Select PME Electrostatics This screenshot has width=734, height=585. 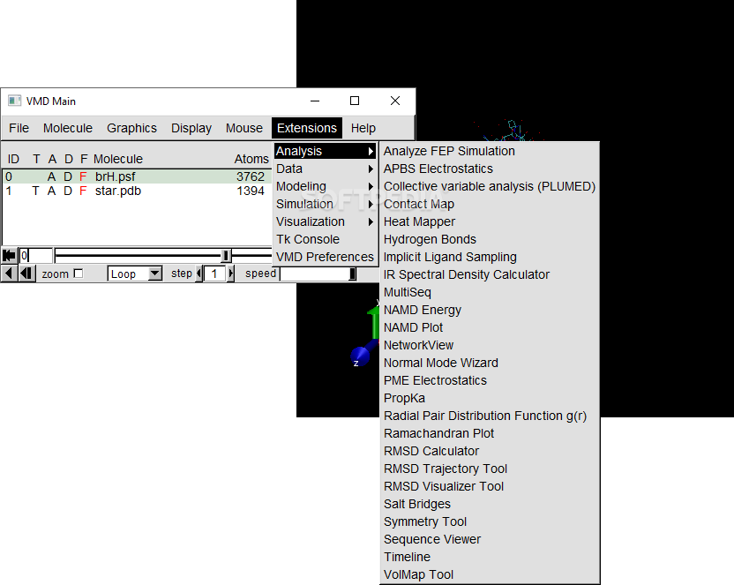click(x=489, y=380)
